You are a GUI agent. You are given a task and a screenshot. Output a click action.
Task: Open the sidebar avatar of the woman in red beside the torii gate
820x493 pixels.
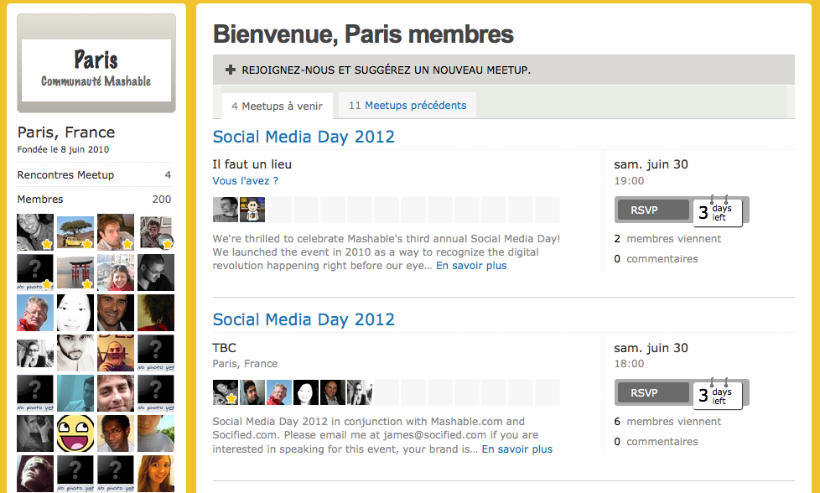point(116,272)
